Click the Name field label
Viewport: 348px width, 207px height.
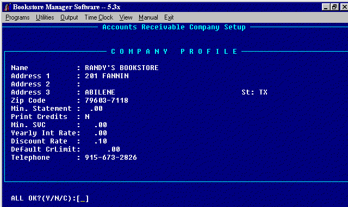point(20,68)
